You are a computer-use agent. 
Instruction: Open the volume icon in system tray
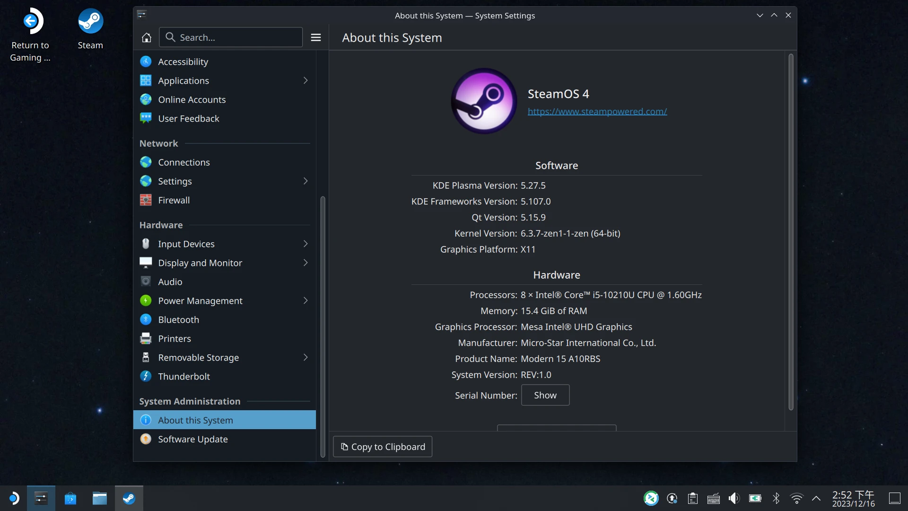tap(733, 498)
